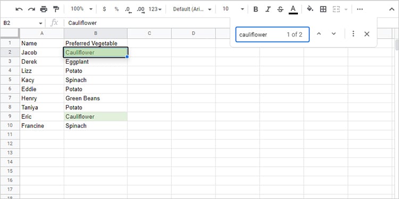The width and height of the screenshot is (399, 199).
Task: Select column B header
Action: pyautogui.click(x=96, y=33)
